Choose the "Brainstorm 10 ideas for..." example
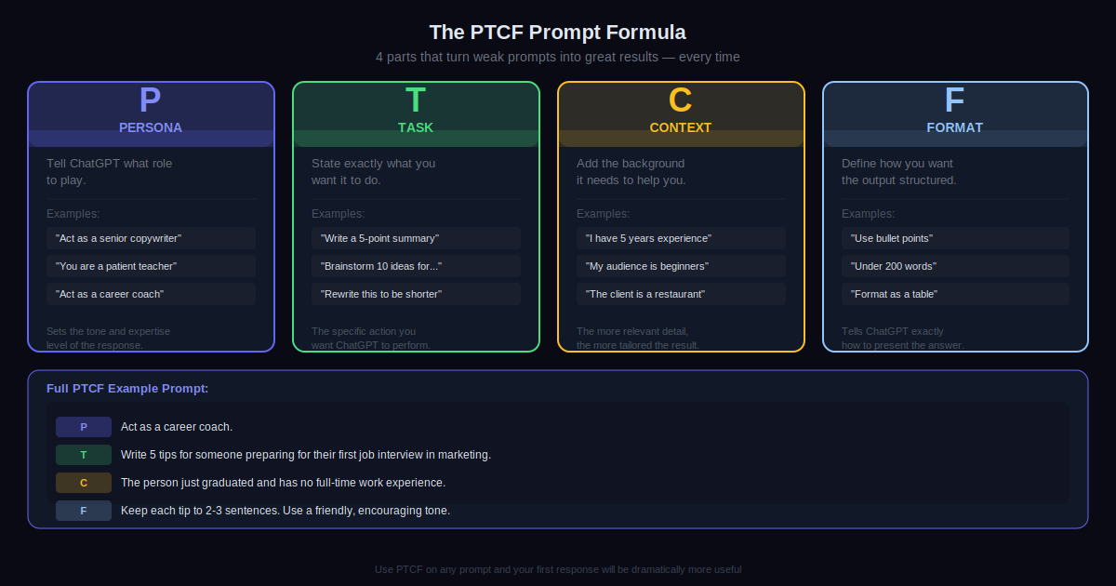 [416, 266]
